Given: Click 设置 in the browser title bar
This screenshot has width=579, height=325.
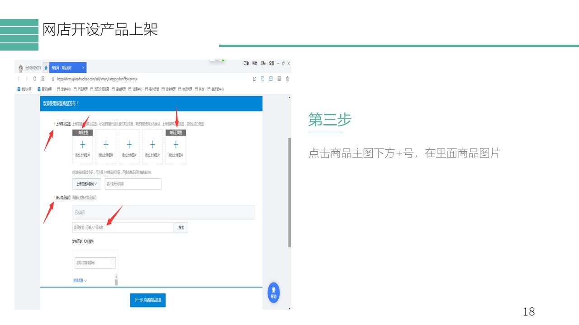Looking at the screenshot, I should coord(271,64).
